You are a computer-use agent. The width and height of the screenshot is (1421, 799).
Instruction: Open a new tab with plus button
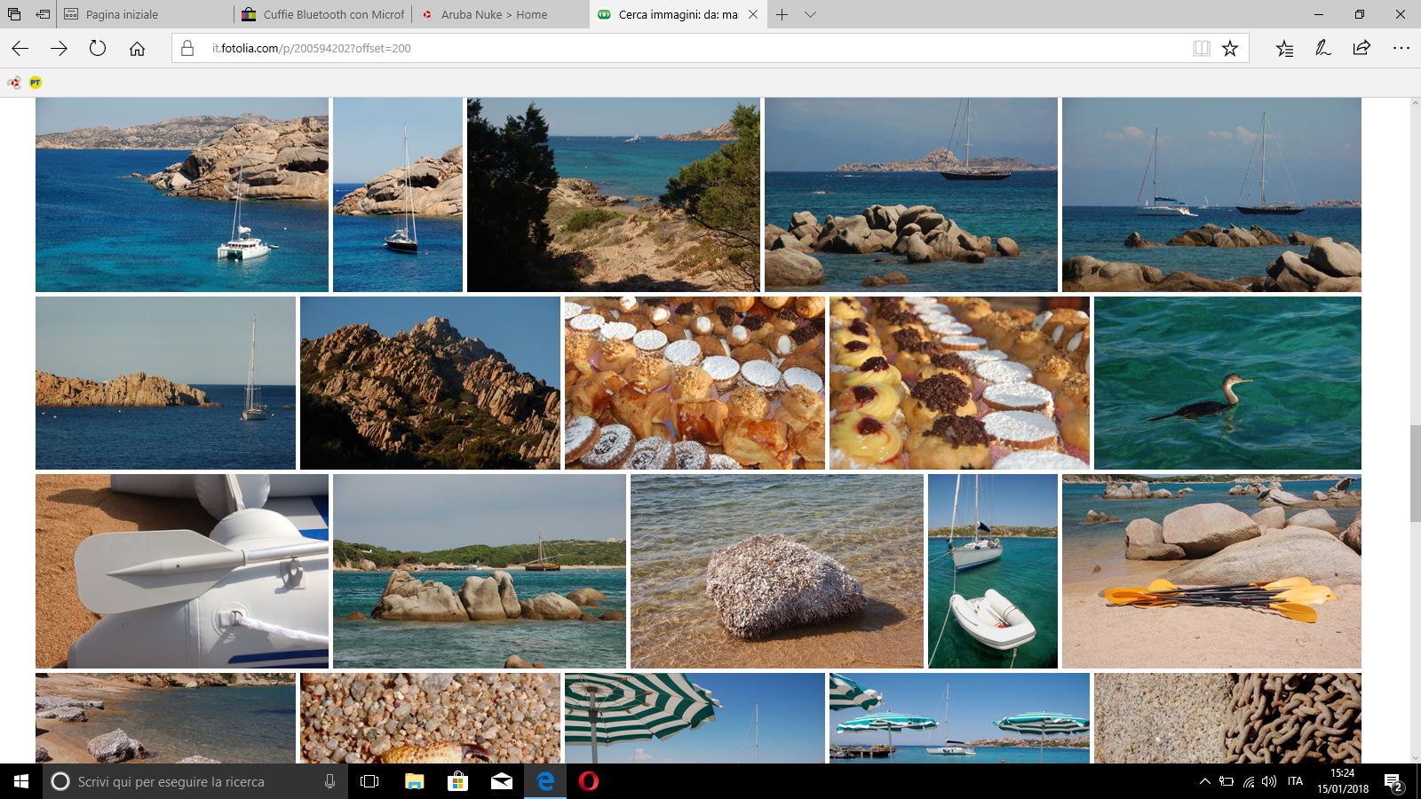pyautogui.click(x=782, y=15)
